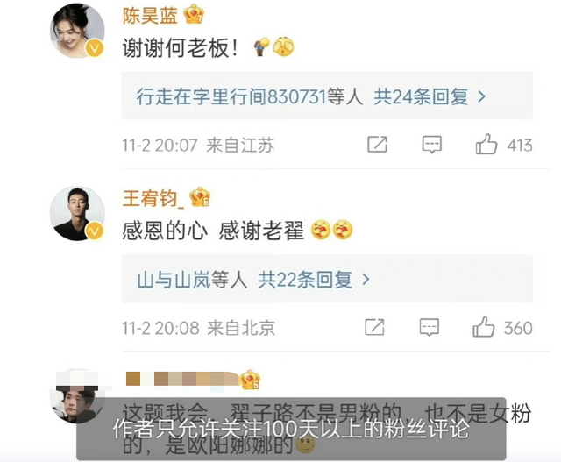
Task: Open 陈昊蓝's profile from username
Action: coord(150,16)
